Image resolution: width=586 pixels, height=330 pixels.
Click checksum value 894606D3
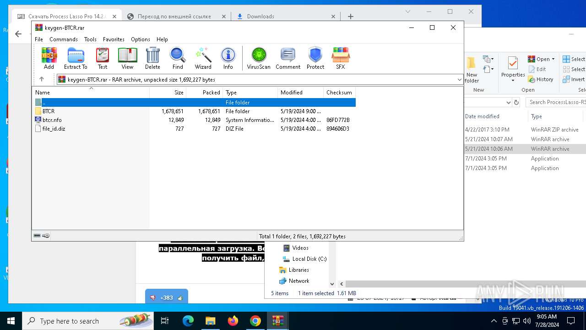pyautogui.click(x=338, y=129)
